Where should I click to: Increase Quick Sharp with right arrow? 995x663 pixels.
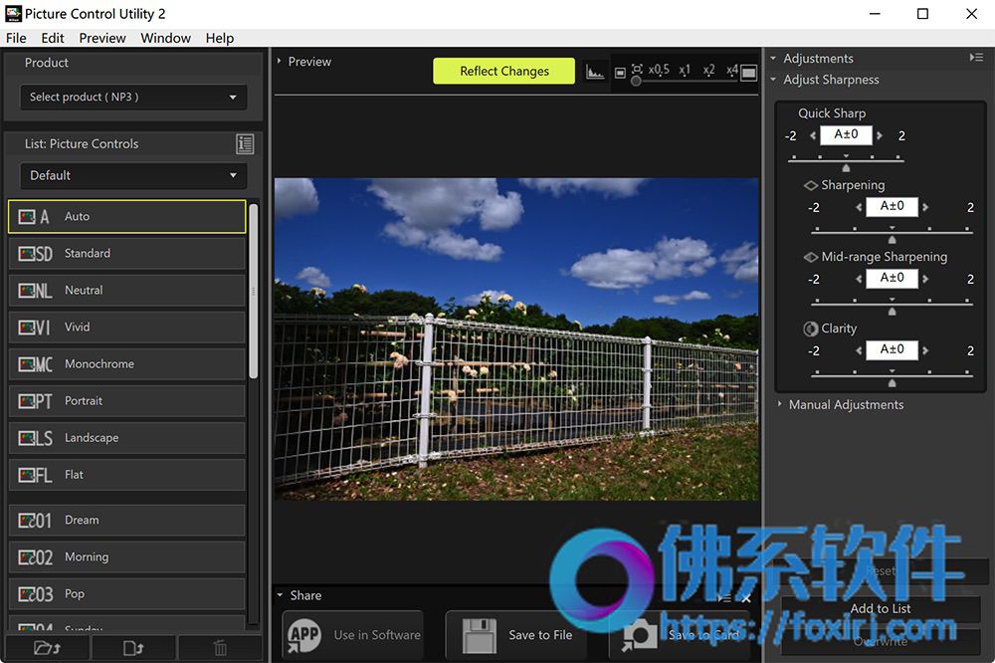pos(880,135)
